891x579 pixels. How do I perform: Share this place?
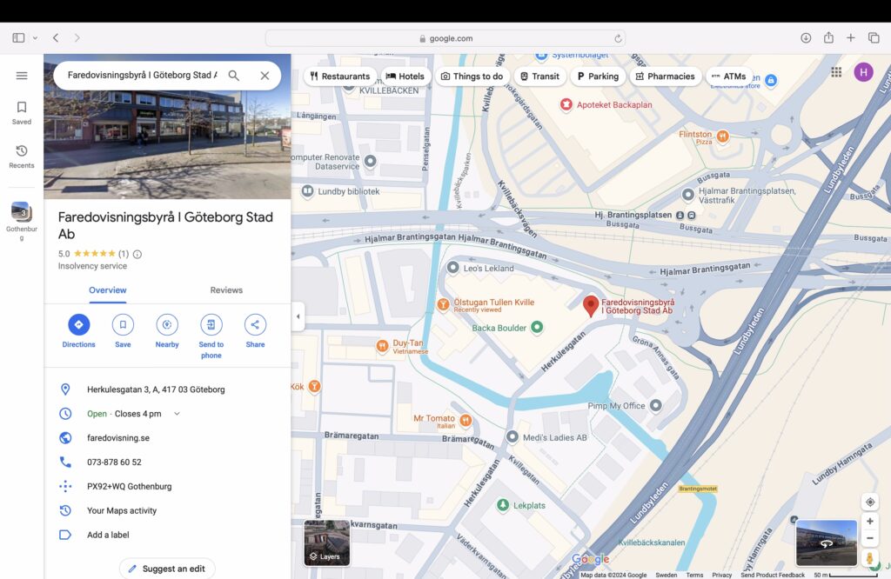click(x=255, y=331)
